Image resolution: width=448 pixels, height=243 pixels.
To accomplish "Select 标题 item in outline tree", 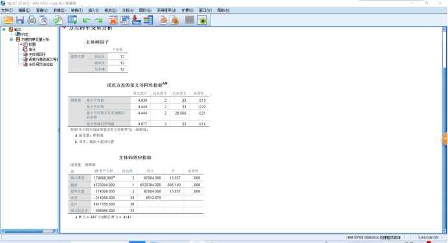I will 32,44.
